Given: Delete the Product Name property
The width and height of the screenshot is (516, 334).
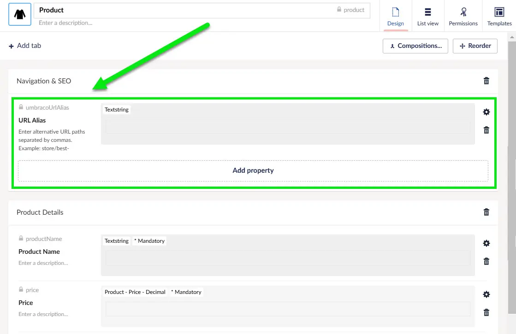Looking at the screenshot, I should [x=486, y=261].
